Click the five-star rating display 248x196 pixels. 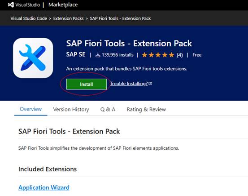point(158,55)
